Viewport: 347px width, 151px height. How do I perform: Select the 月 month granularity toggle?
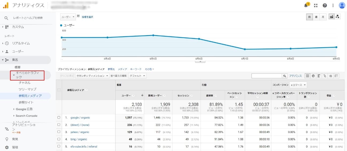(x=323, y=17)
